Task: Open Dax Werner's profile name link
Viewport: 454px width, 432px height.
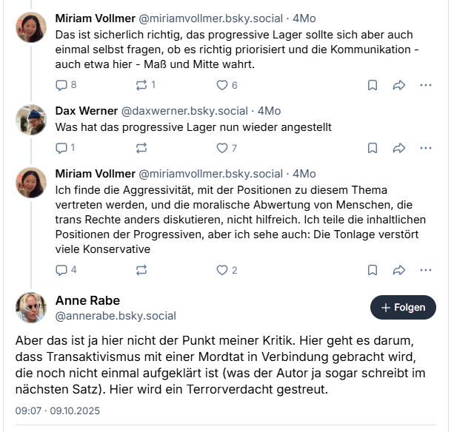Action: pos(86,111)
